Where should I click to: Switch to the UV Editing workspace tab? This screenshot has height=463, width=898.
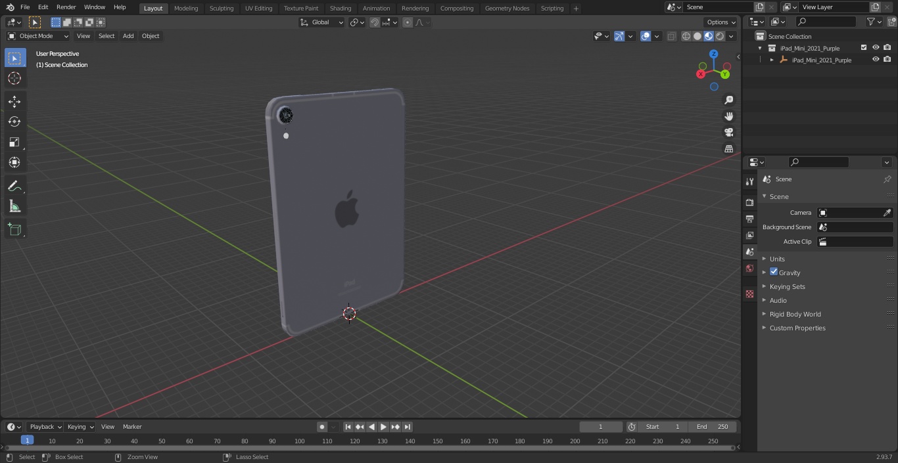coord(258,9)
